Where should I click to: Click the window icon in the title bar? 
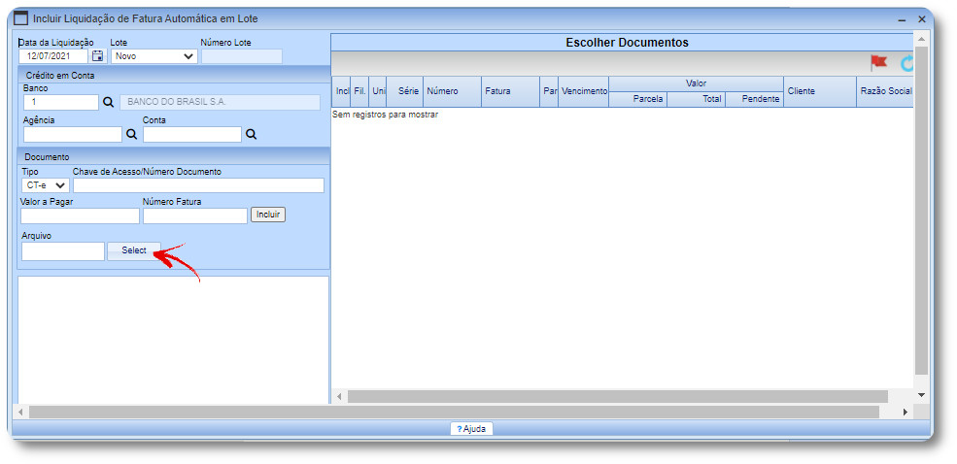pos(20,18)
